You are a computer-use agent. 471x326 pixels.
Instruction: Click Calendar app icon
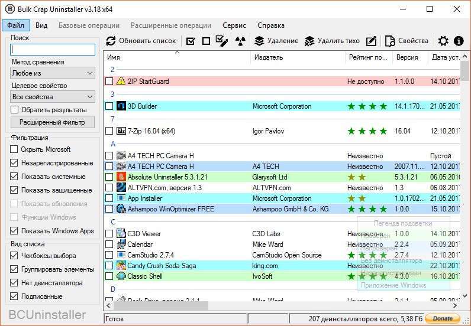[x=121, y=244]
